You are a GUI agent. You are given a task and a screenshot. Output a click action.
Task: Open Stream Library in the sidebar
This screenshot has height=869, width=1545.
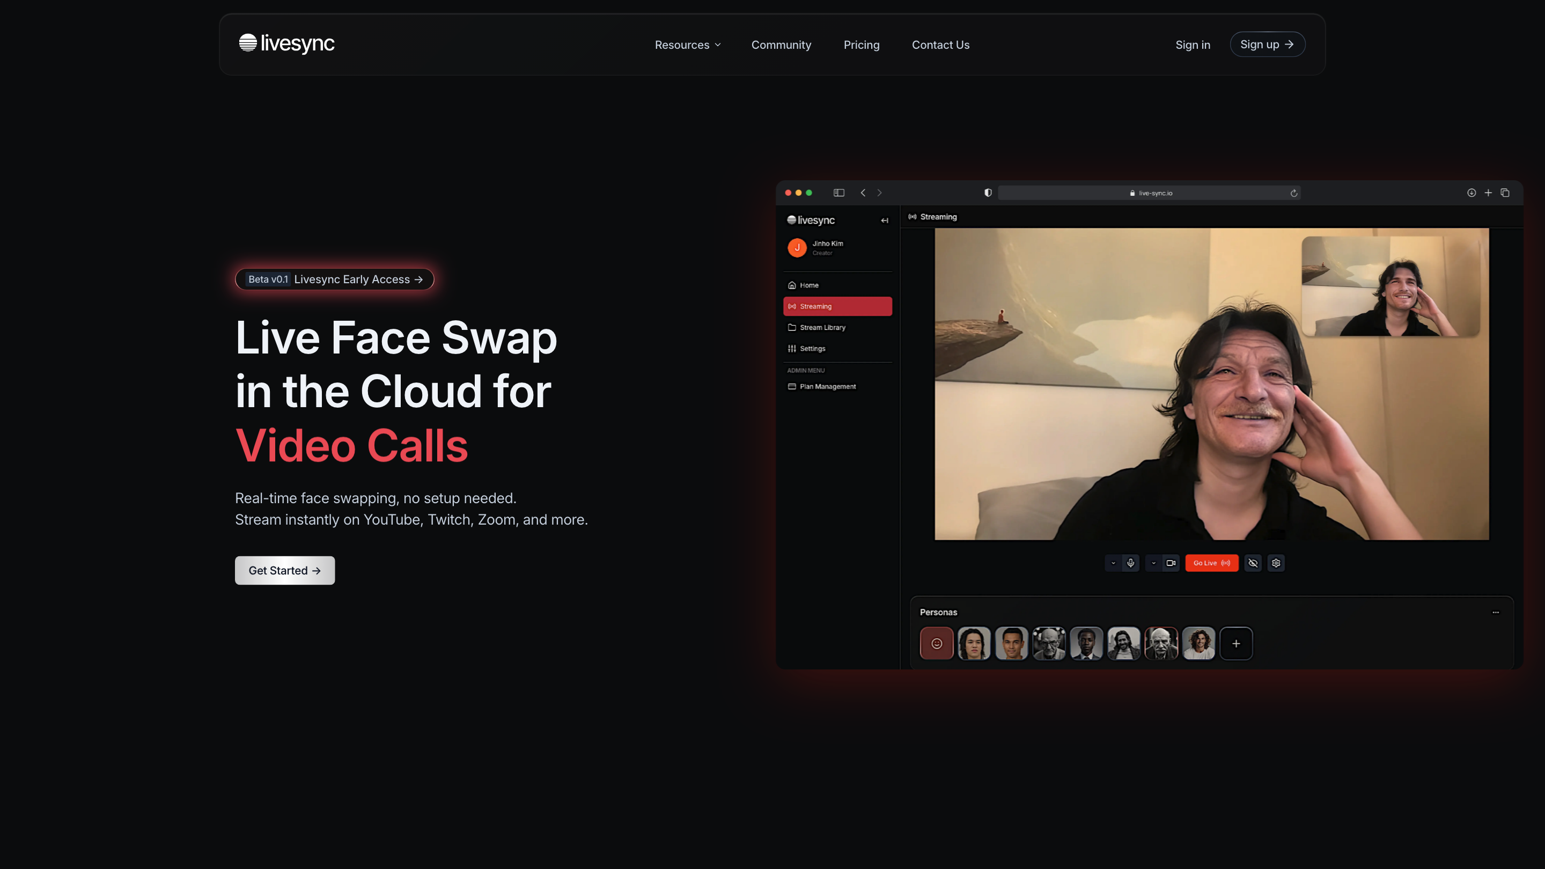[x=822, y=327]
